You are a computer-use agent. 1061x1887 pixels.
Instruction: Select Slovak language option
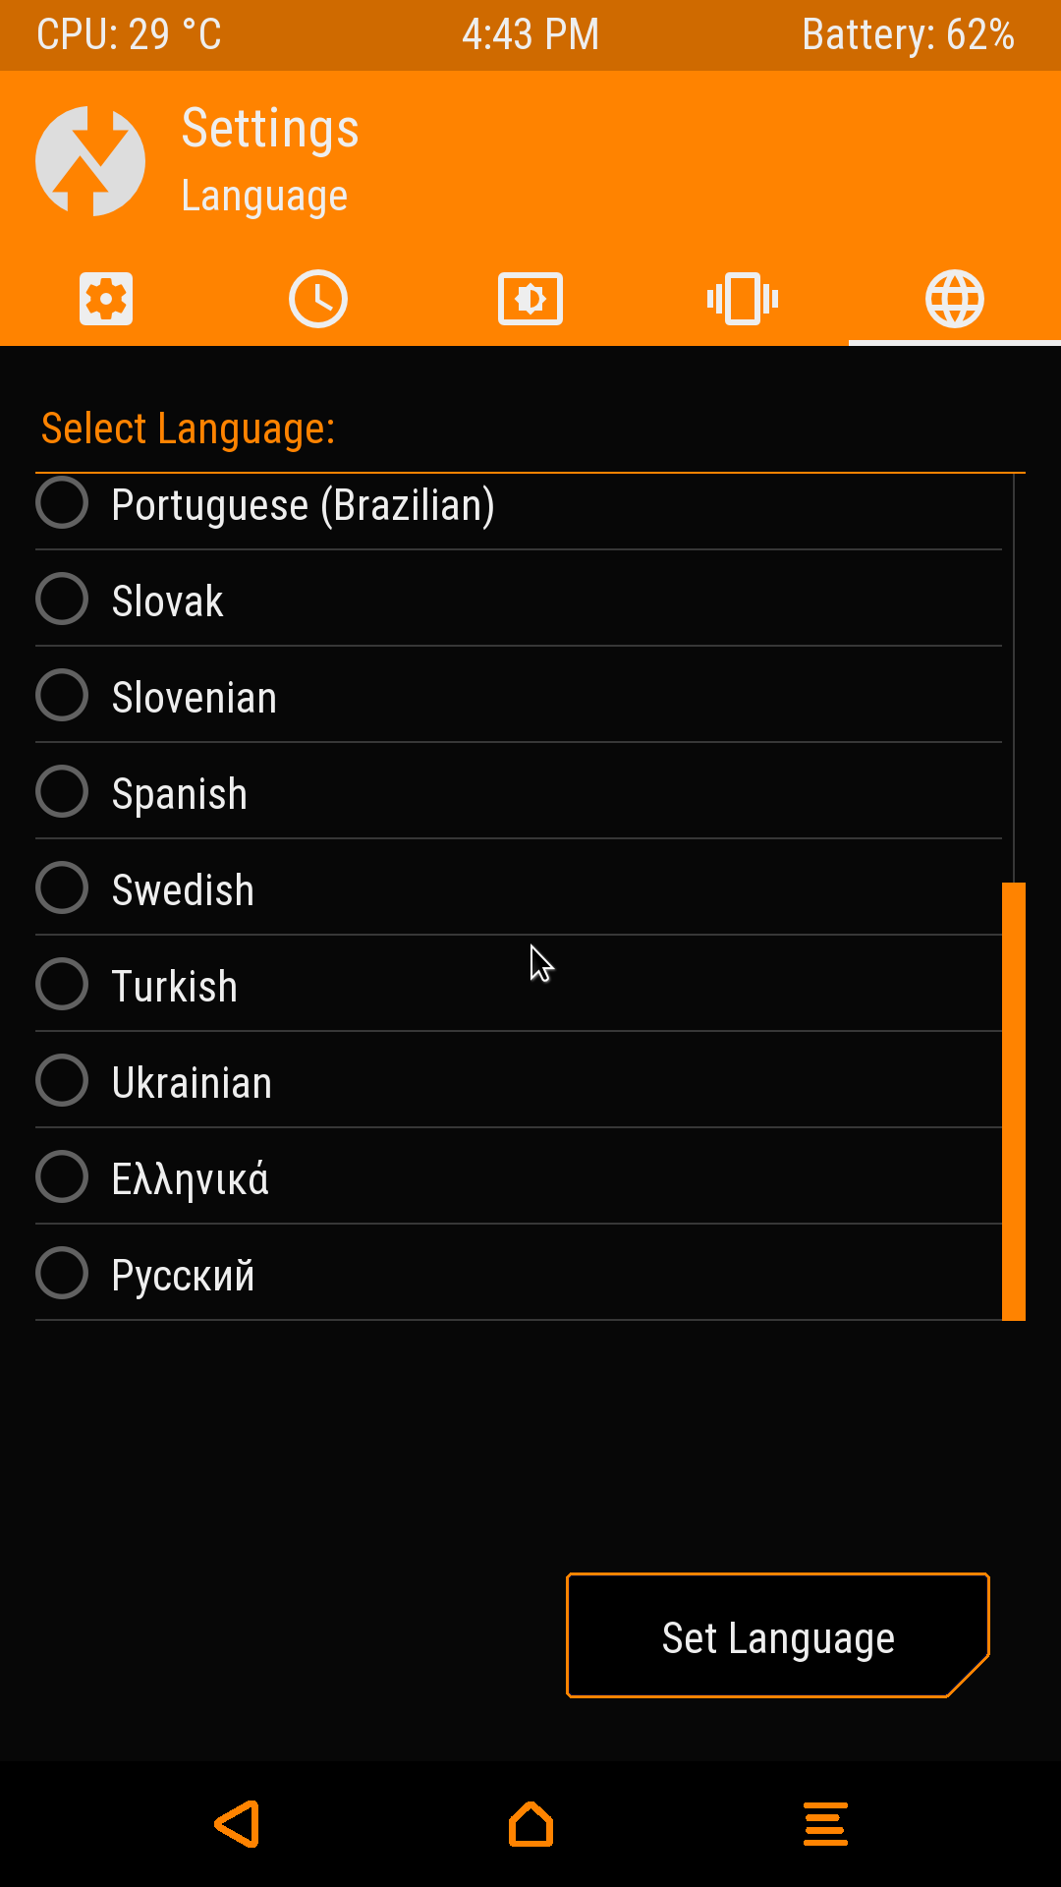63,600
